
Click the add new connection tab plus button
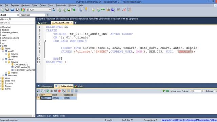[x=47, y=15]
